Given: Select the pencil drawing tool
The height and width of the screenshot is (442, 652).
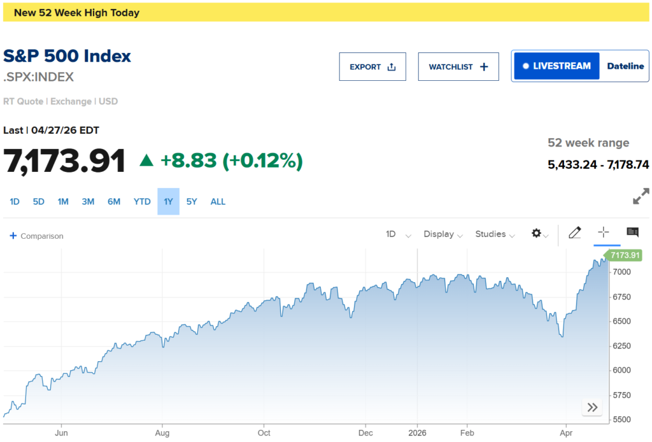Looking at the screenshot, I should tap(574, 233).
